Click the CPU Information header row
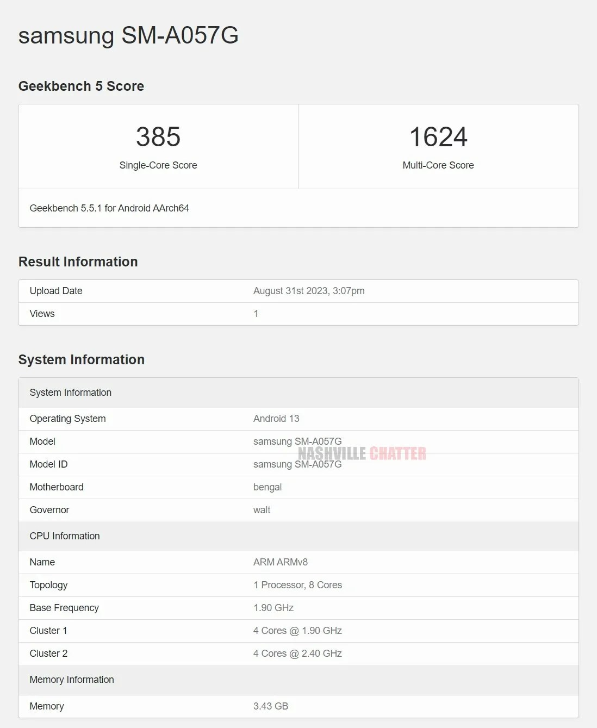The image size is (597, 728). 298,536
